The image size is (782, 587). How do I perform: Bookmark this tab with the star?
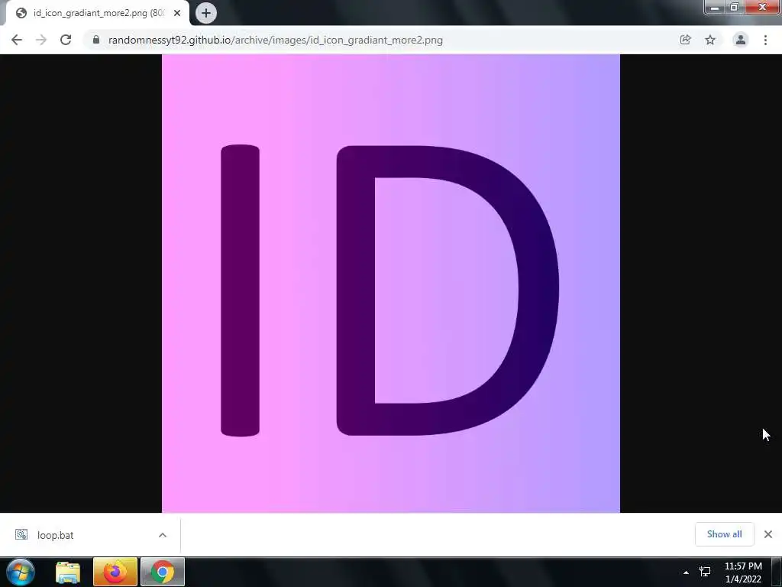coord(710,40)
